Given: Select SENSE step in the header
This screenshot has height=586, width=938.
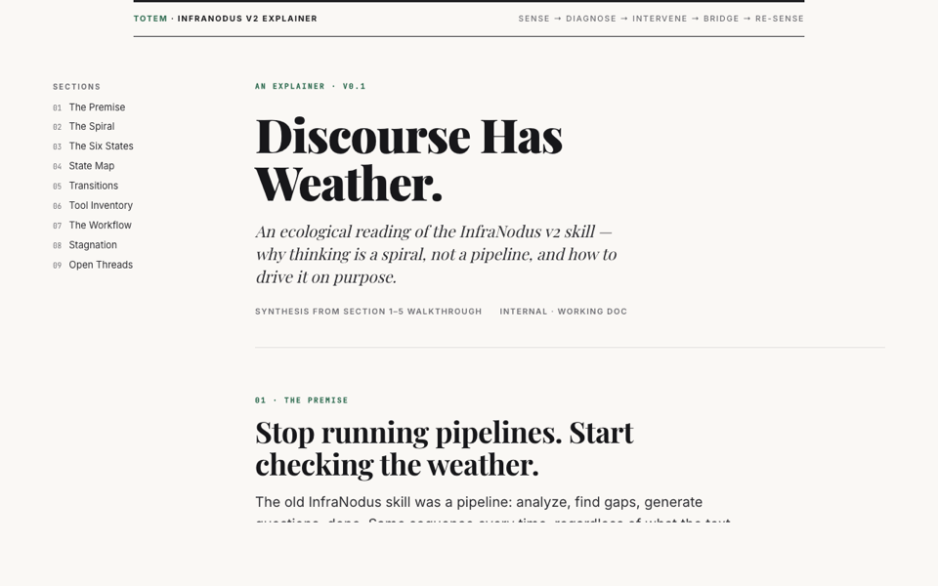Looking at the screenshot, I should 533,19.
